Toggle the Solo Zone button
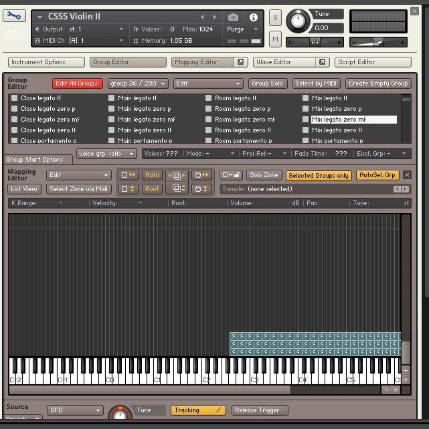This screenshot has width=429, height=429. 264,175
